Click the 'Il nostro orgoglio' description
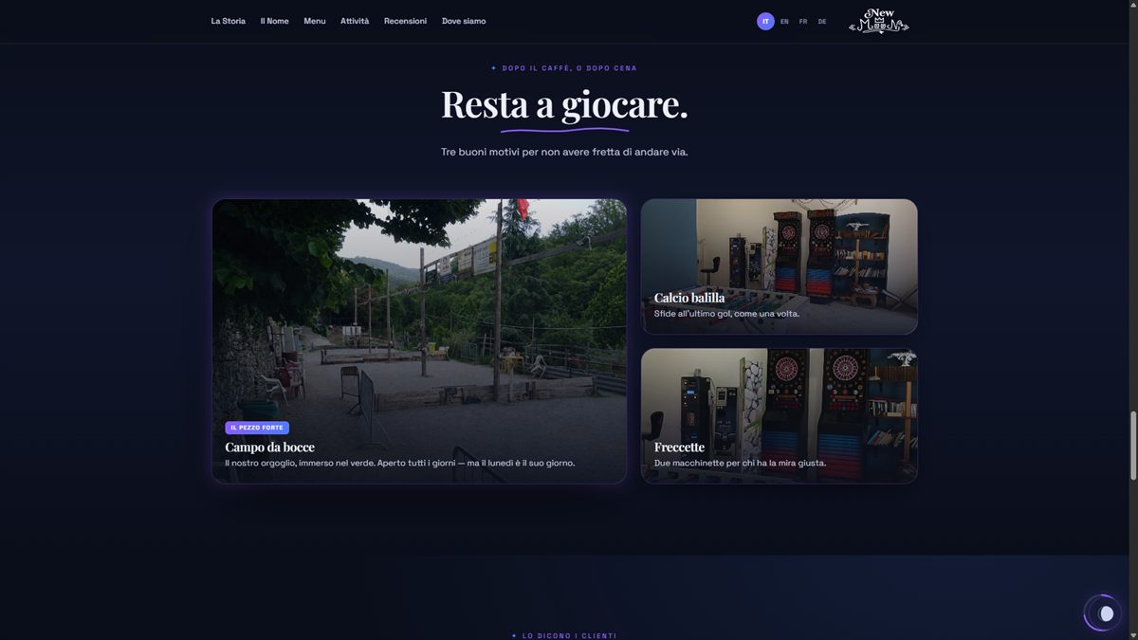Viewport: 1138px width, 640px height. point(400,464)
